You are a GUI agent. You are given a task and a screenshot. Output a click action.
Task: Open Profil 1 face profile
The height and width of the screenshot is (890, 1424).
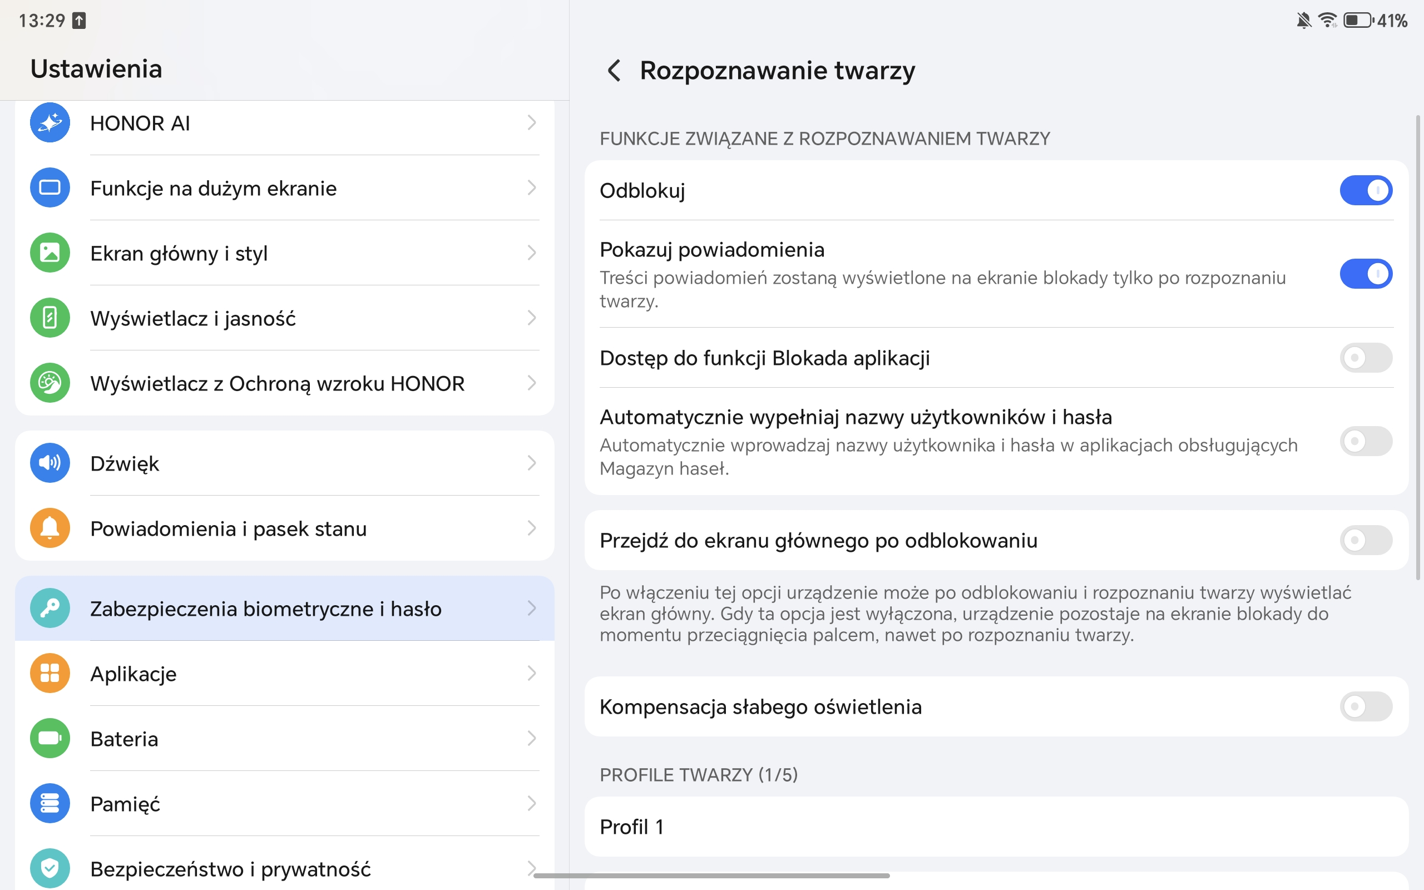tap(996, 827)
